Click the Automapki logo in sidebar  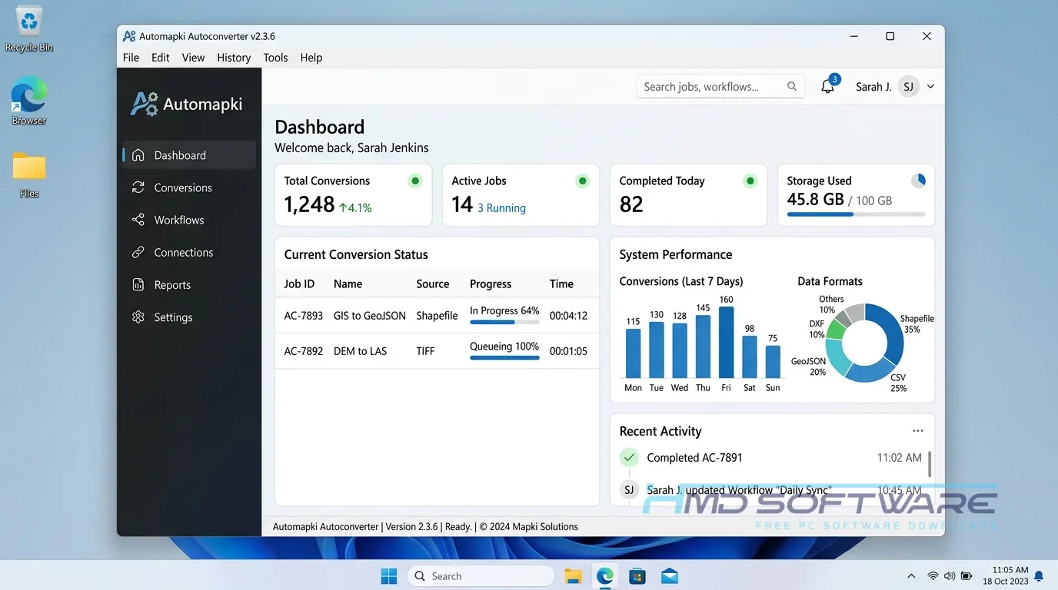(x=187, y=104)
